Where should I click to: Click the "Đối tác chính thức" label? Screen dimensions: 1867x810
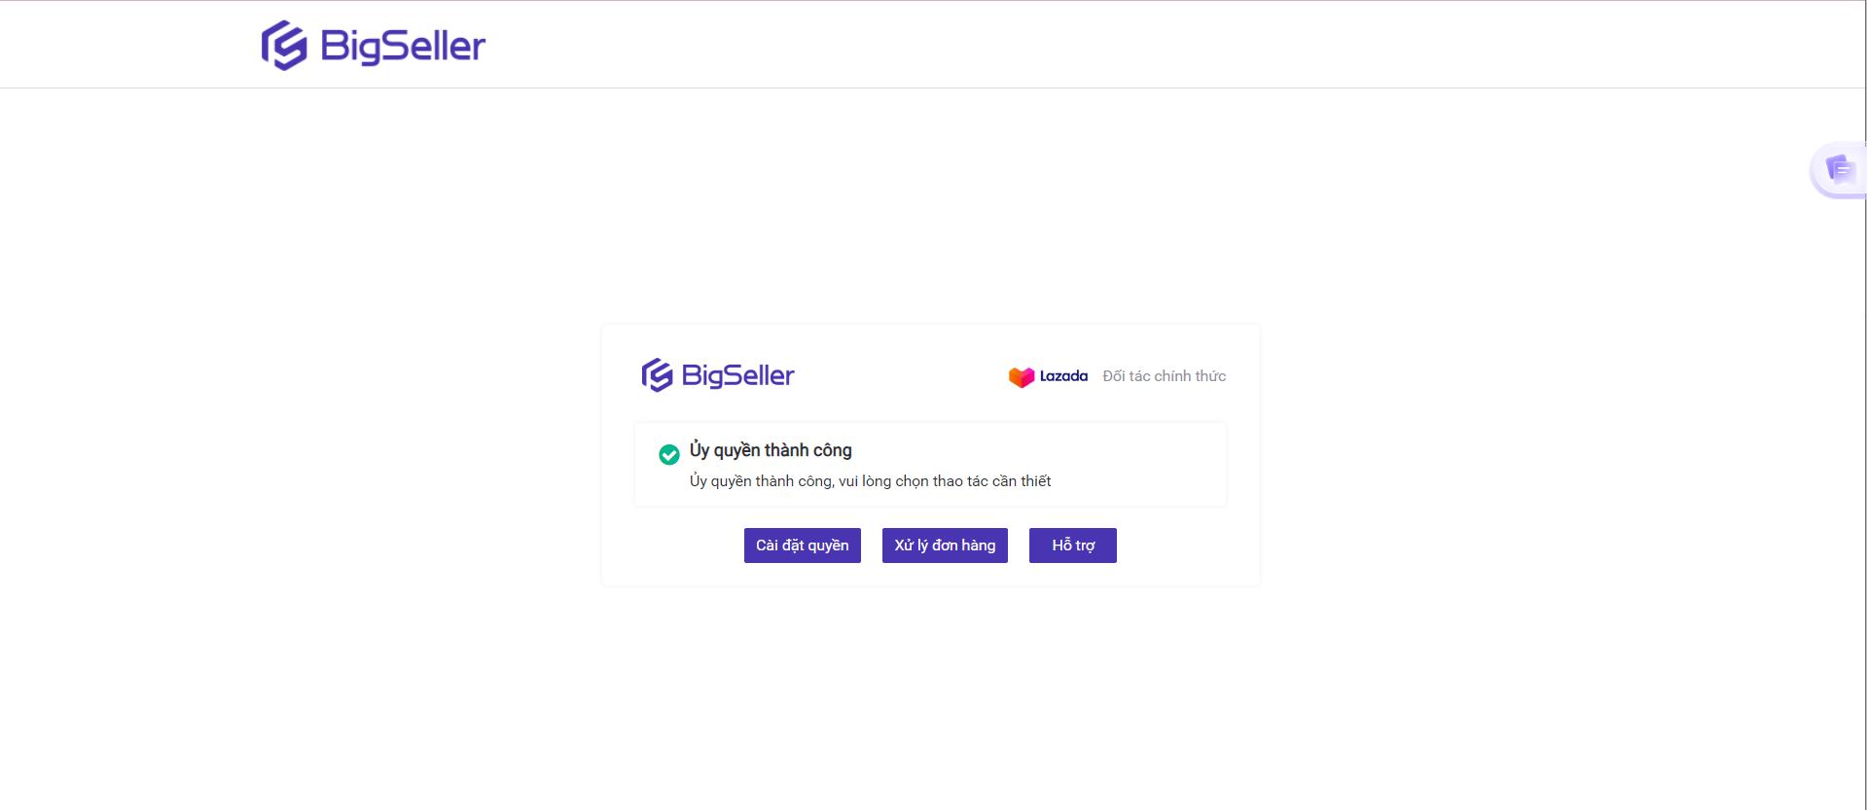point(1164,376)
